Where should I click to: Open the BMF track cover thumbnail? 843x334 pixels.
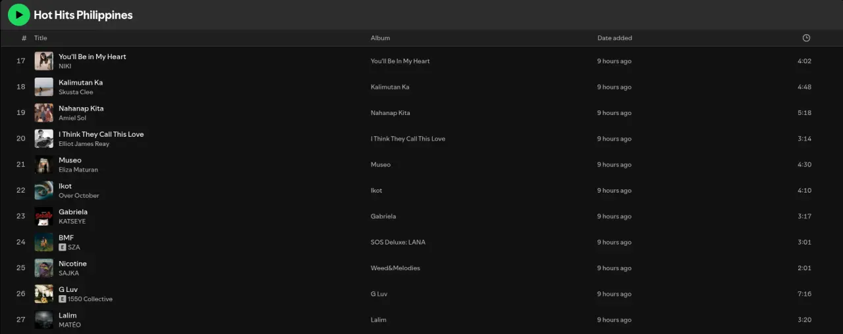[x=44, y=242]
